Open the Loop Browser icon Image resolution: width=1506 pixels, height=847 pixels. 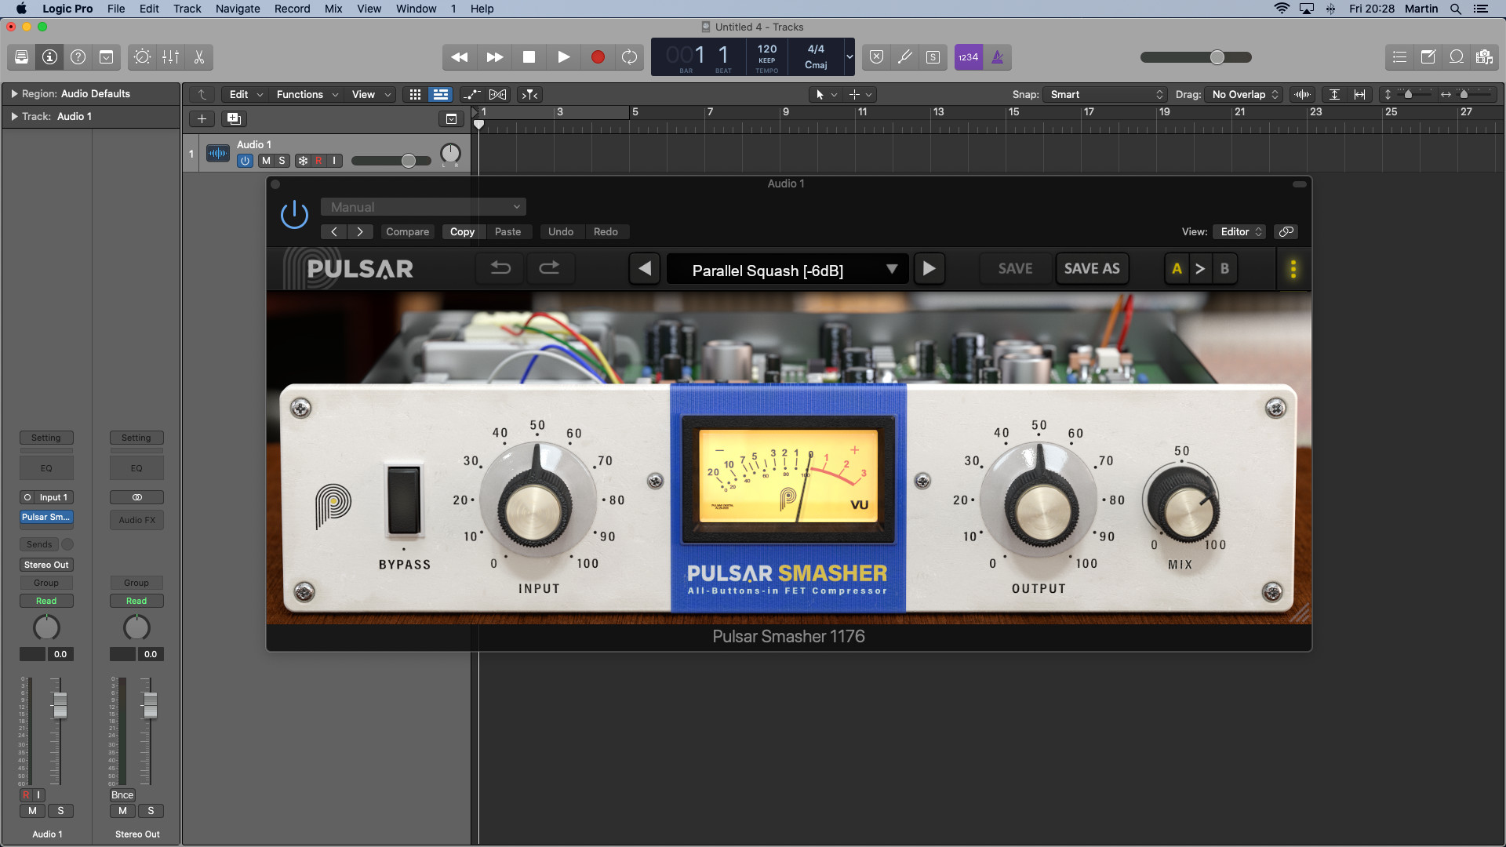[1456, 57]
